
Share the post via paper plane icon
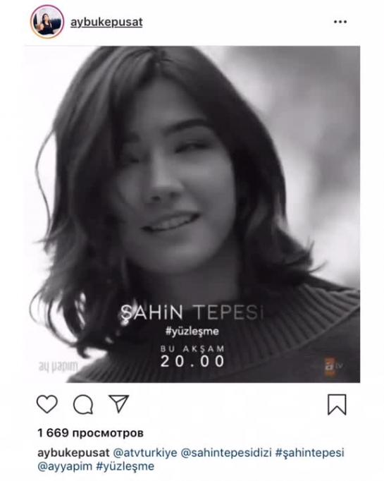coord(118,403)
